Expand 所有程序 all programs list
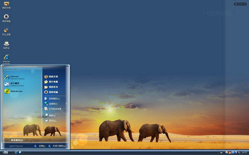The width and height of the screenshot is (249, 155). 19,140
